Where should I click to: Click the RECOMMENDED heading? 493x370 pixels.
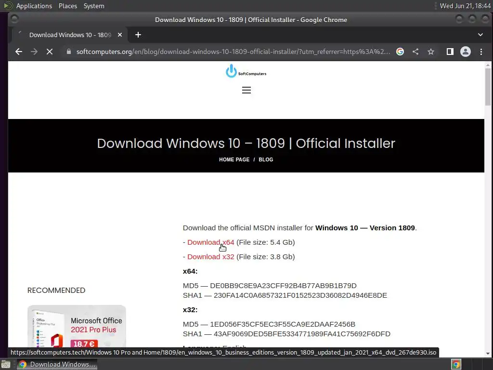pyautogui.click(x=56, y=290)
